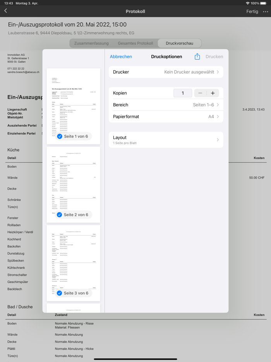This screenshot has height=362, width=271.
Task: Tap the Dunstabzug row label
Action: pos(16,253)
